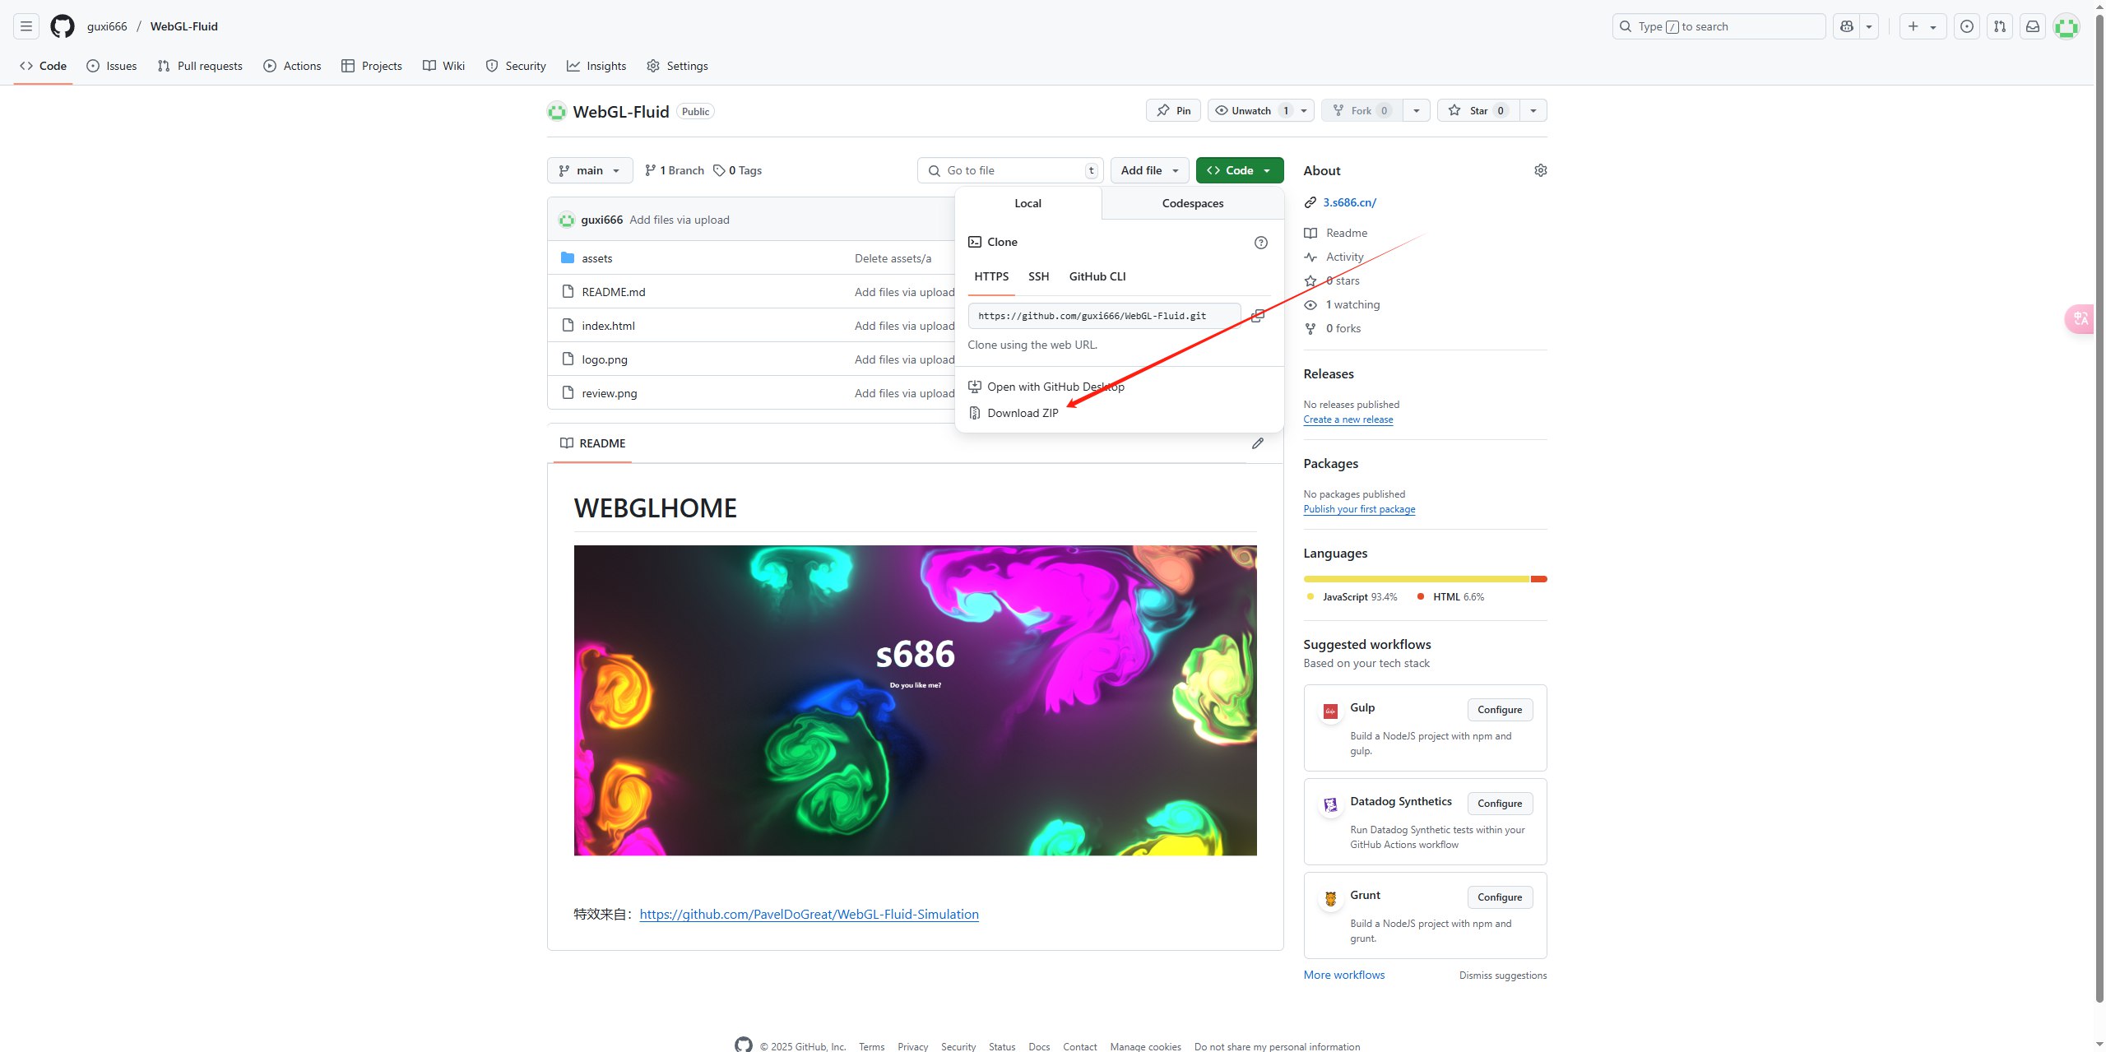Star the WebGL-Fluid repository

[1477, 111]
